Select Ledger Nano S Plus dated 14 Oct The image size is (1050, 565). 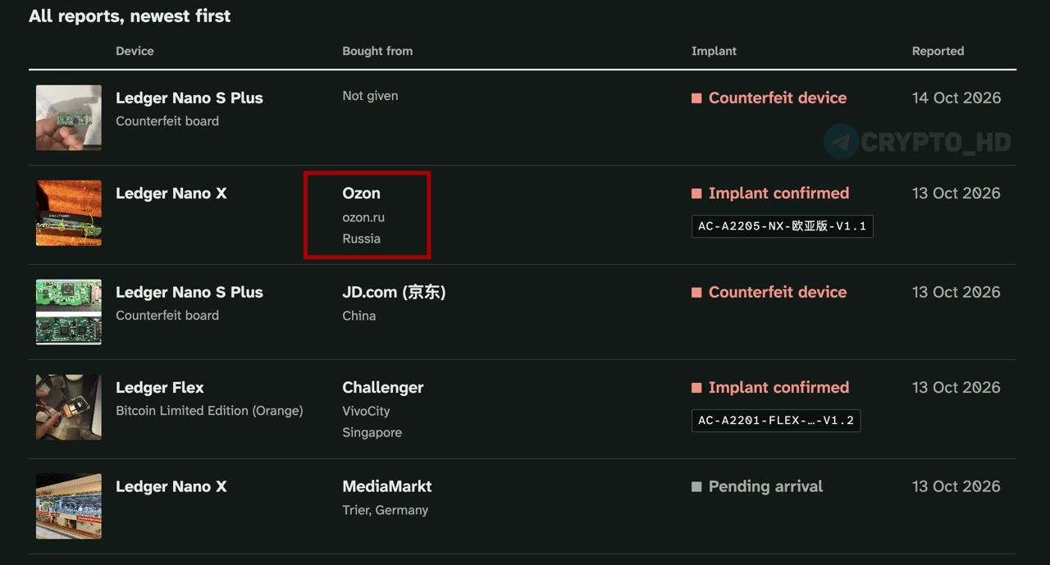click(189, 98)
